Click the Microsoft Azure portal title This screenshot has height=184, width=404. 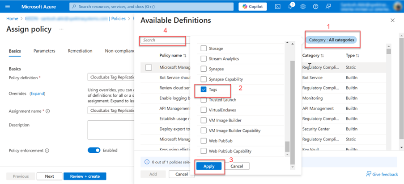[x=38, y=7]
